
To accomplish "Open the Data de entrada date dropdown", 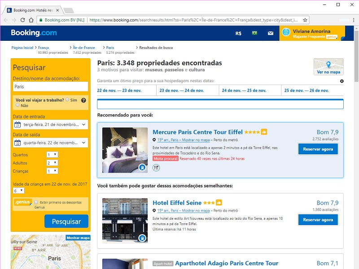I will tap(50, 125).
